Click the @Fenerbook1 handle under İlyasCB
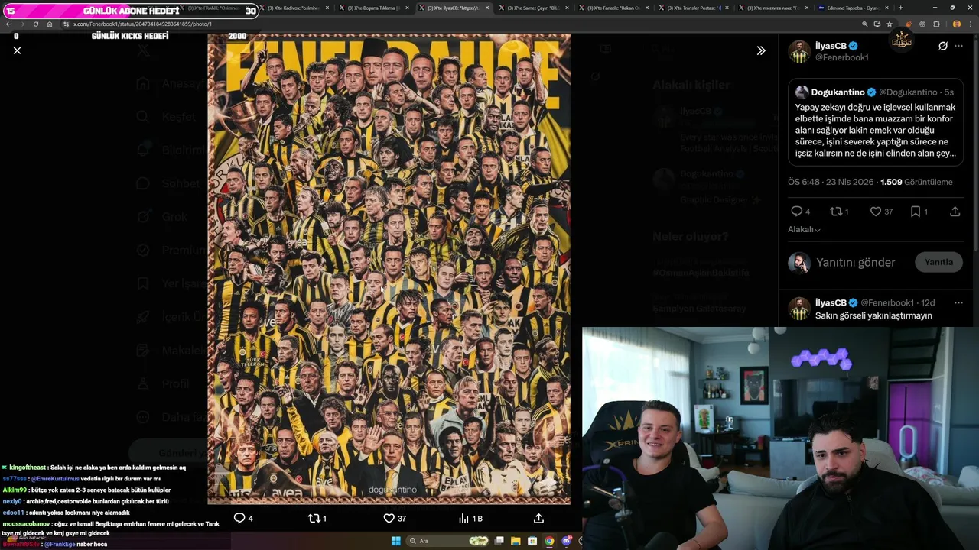The height and width of the screenshot is (550, 979). click(x=841, y=57)
